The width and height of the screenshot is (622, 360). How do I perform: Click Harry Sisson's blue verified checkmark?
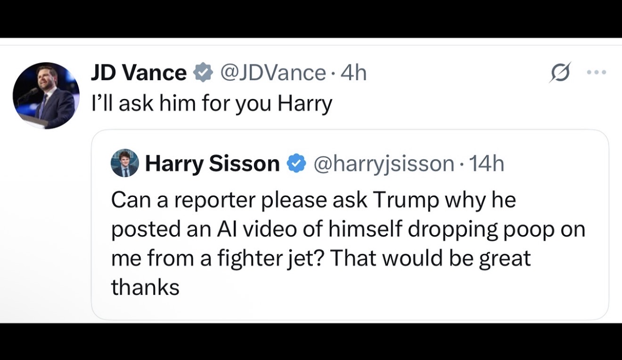click(x=295, y=164)
